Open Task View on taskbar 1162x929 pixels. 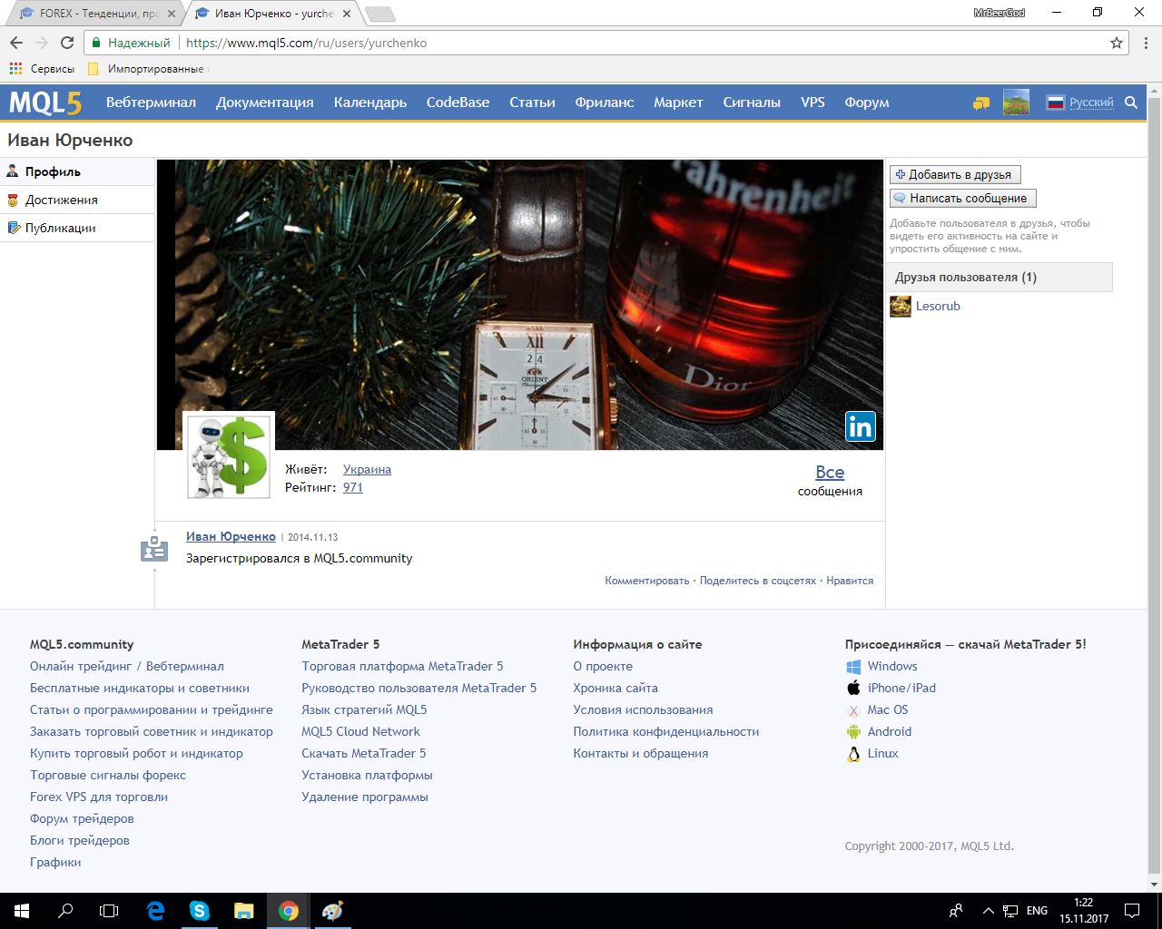109,911
